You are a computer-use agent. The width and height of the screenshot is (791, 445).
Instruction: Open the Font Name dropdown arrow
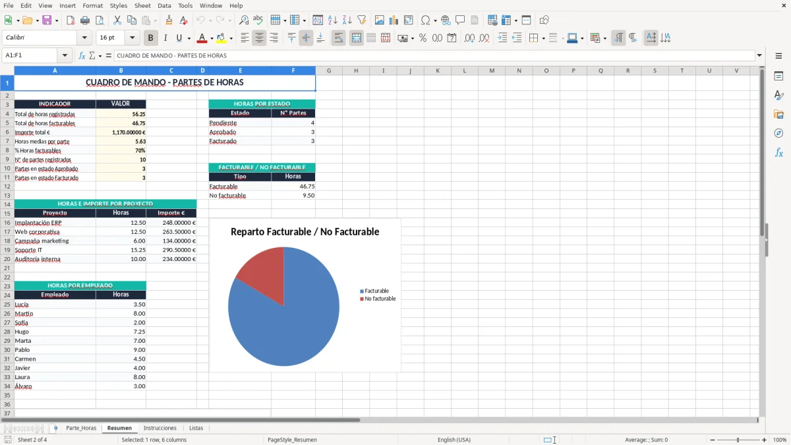pyautogui.click(x=84, y=38)
